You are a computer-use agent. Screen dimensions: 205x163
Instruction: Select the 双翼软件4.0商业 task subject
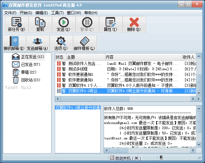[85, 91]
